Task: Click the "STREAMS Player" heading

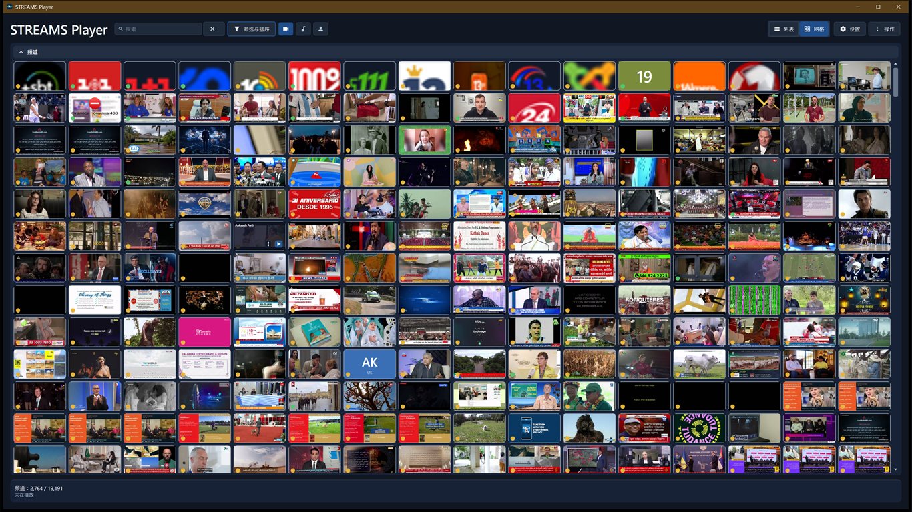Action: [x=59, y=30]
